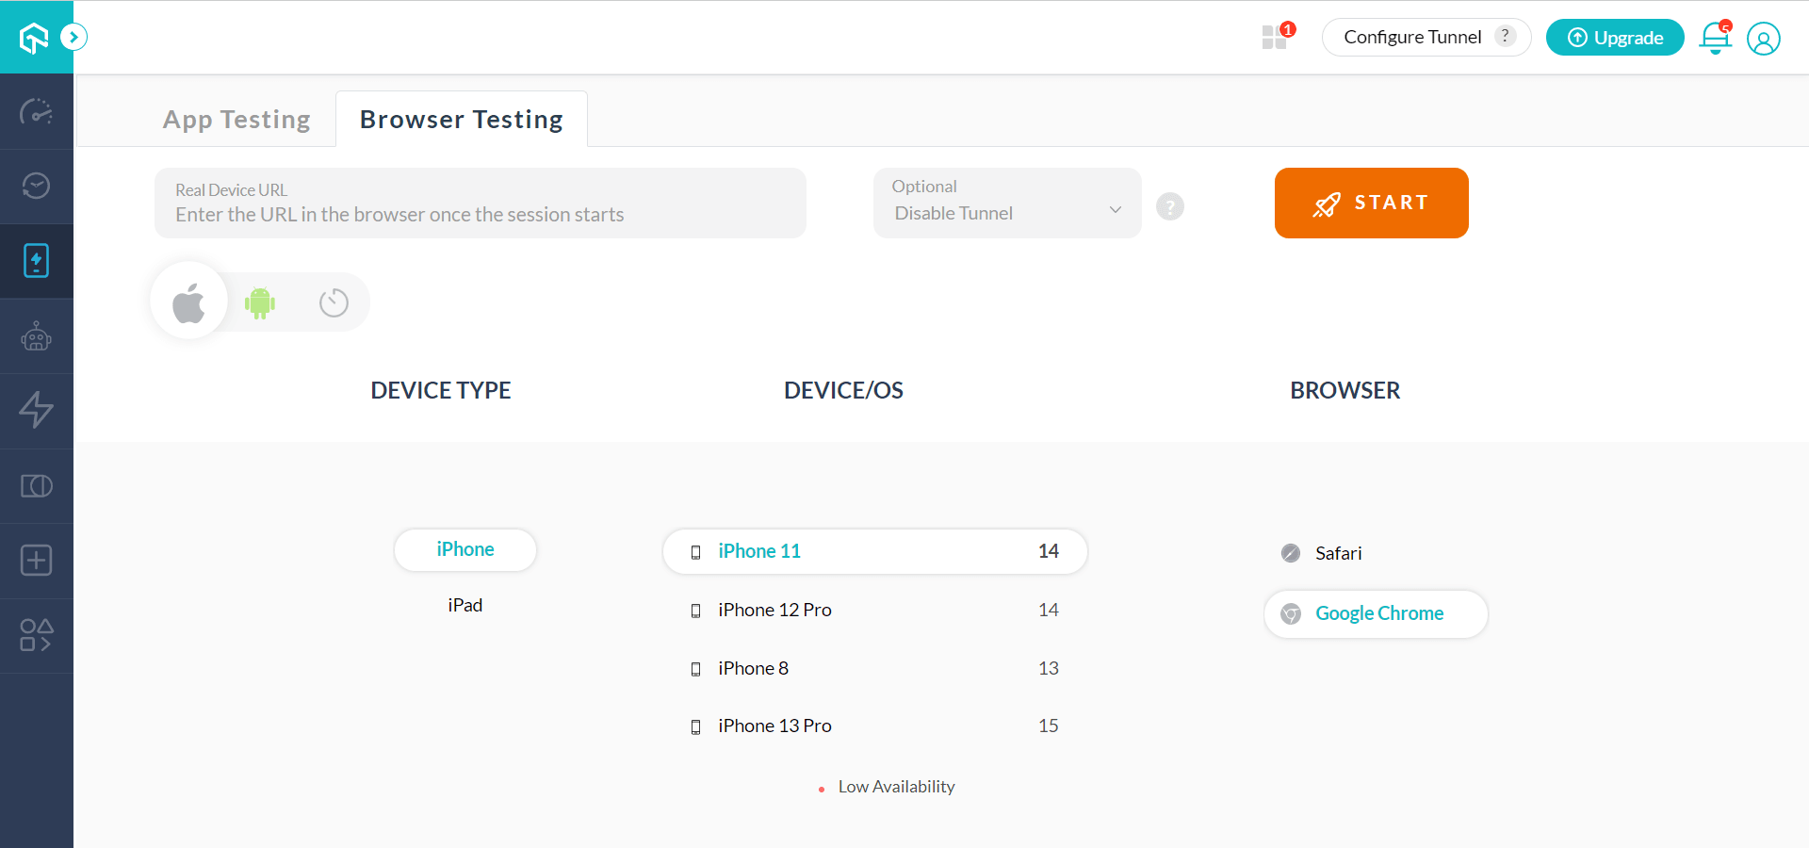Select iPhone 12 Pro from device list
This screenshot has height=848, width=1809.
pos(774,610)
